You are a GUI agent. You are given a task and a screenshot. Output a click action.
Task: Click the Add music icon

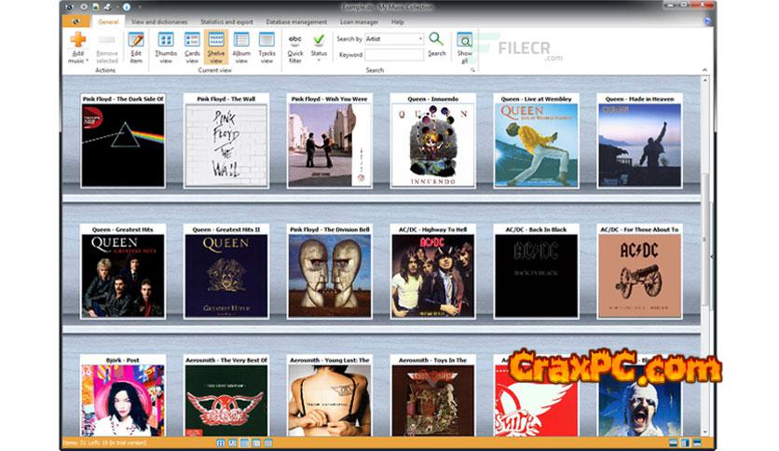(78, 40)
